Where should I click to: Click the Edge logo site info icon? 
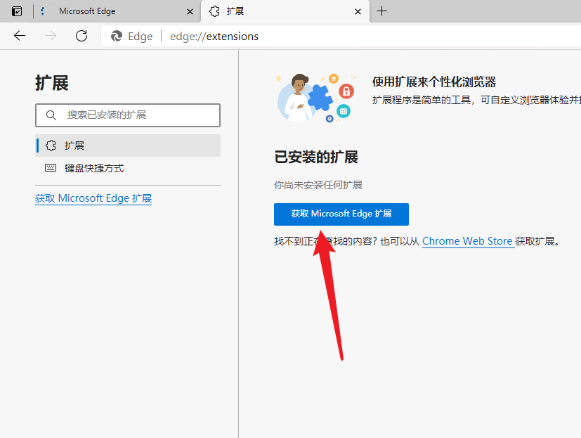click(117, 36)
